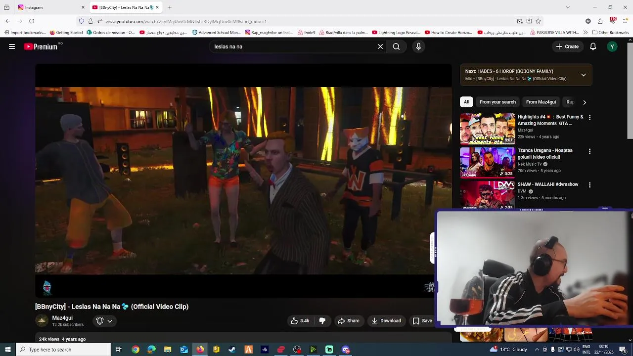
Task: Open the Windows Start menu
Action: coord(7,350)
